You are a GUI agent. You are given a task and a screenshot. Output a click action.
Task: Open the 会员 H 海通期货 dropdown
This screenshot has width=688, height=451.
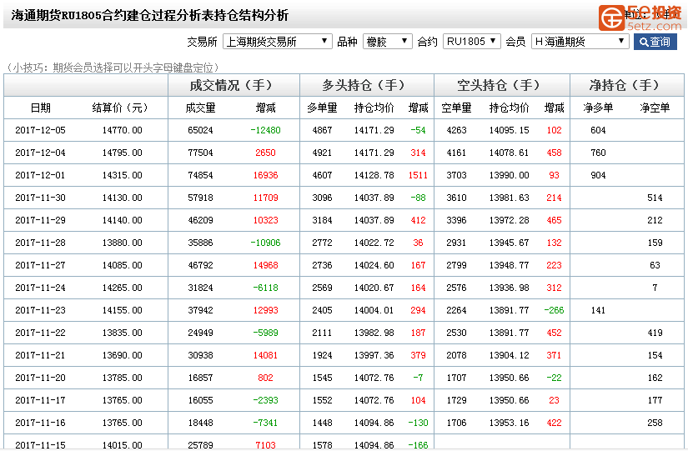tap(580, 42)
